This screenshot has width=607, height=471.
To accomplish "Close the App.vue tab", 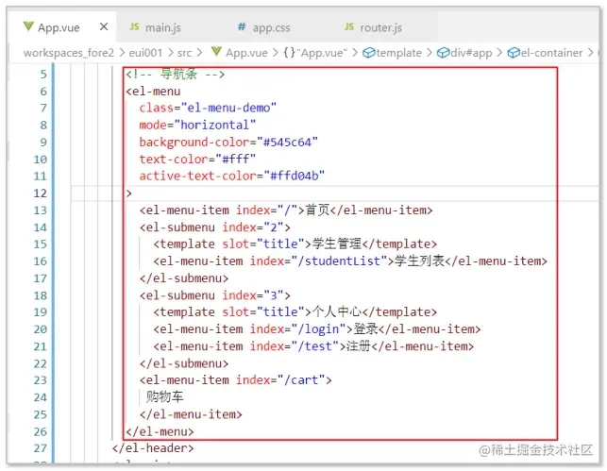I will [x=103, y=27].
